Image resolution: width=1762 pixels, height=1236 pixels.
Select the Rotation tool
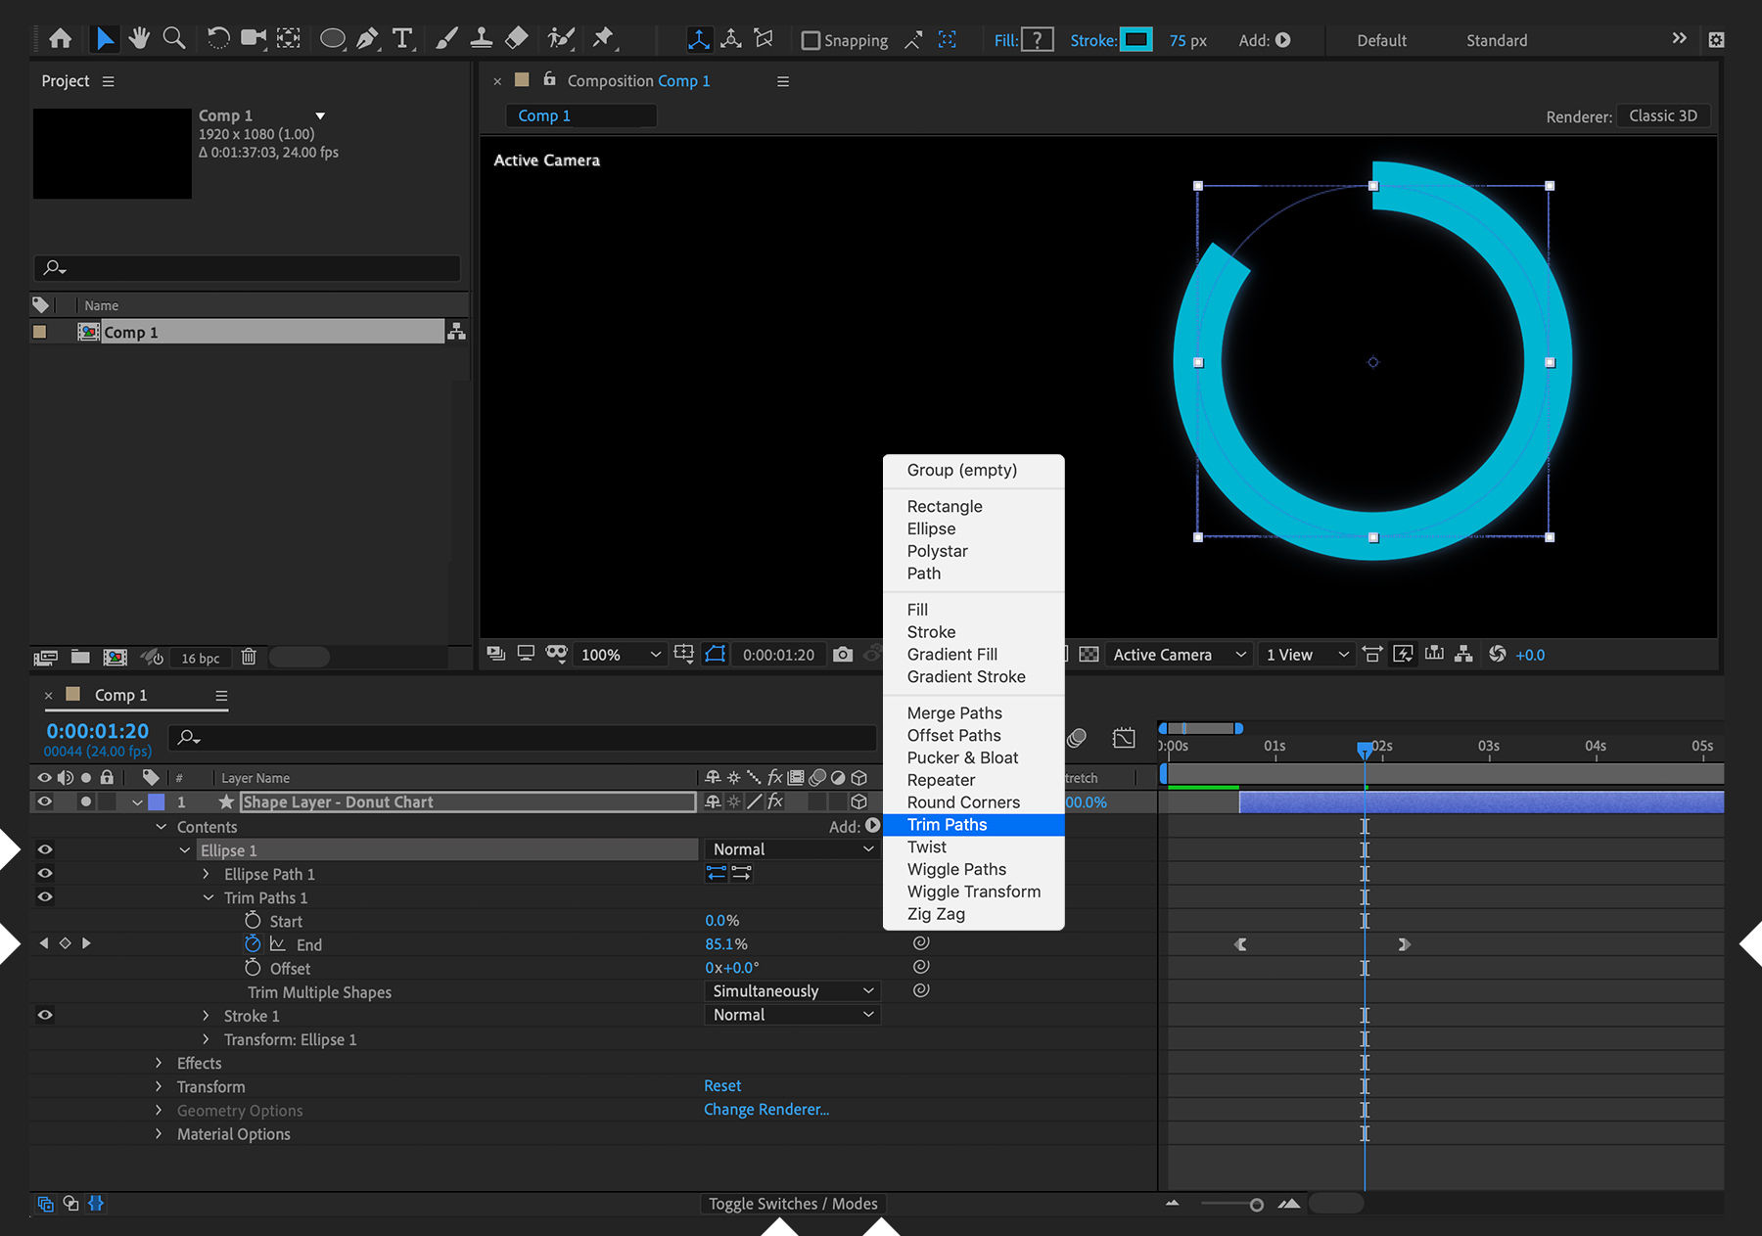[217, 38]
